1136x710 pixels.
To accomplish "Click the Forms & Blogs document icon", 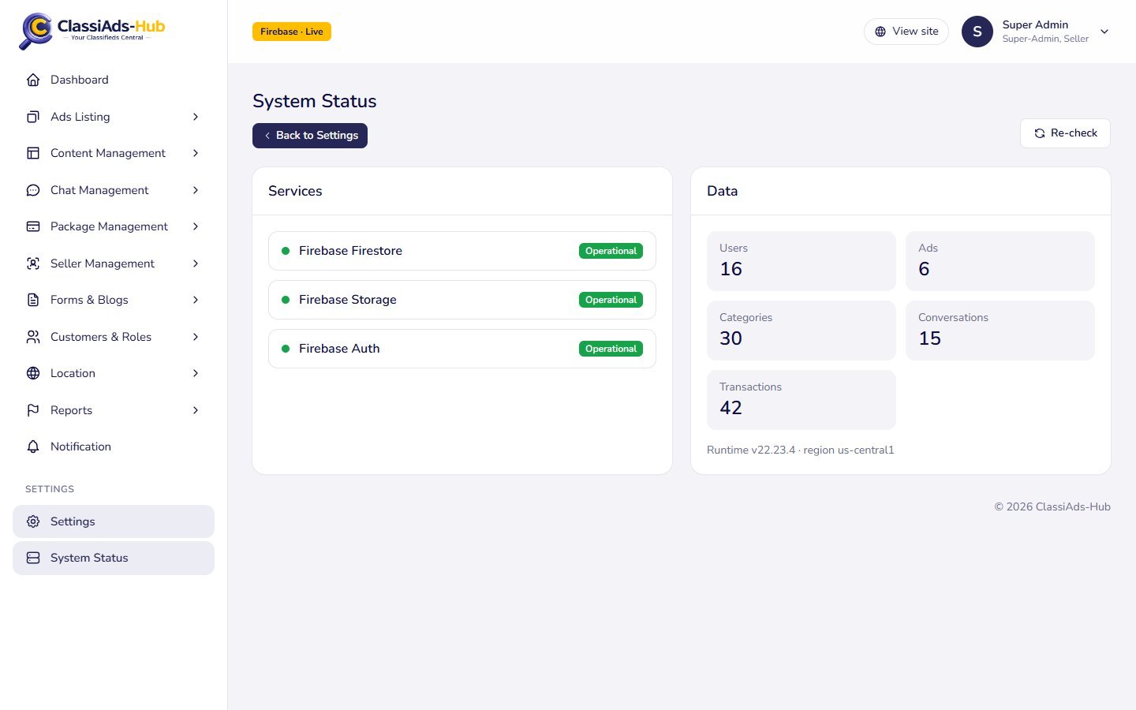I will click(33, 300).
